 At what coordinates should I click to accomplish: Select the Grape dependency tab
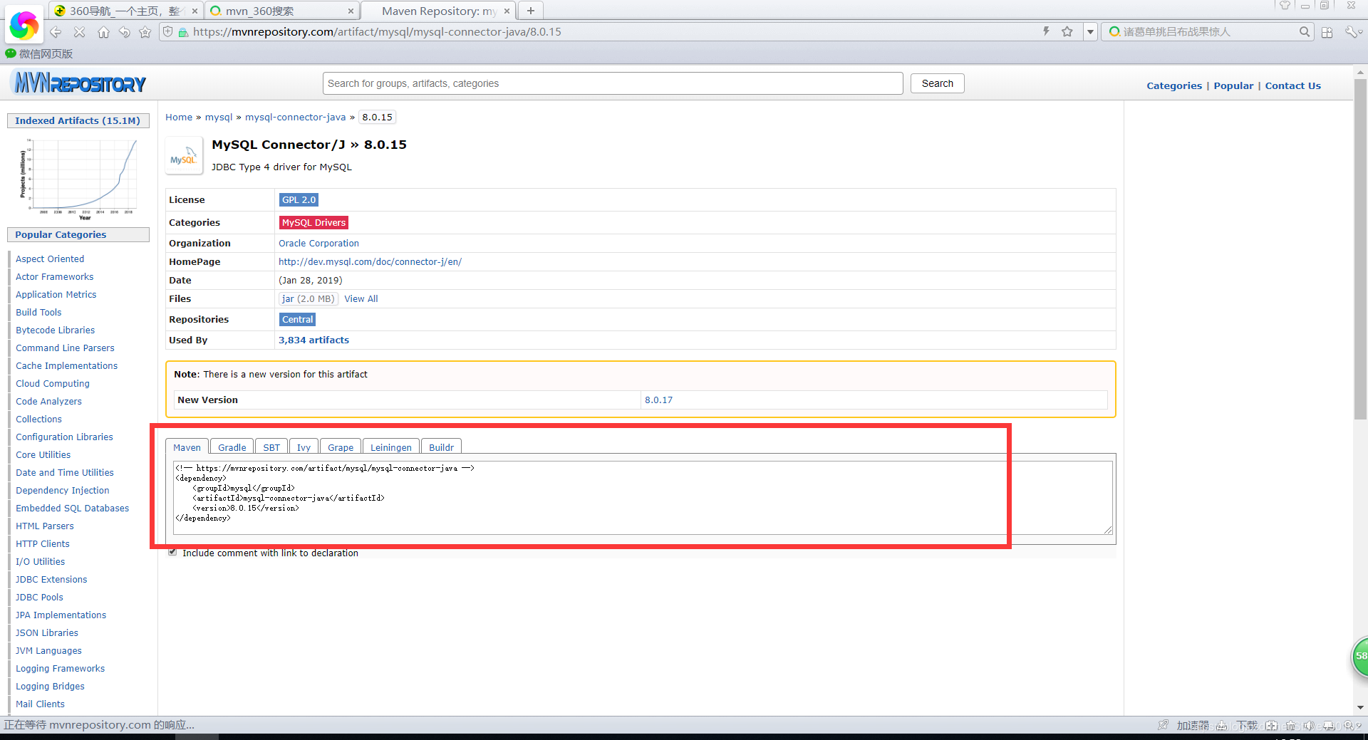pos(341,447)
